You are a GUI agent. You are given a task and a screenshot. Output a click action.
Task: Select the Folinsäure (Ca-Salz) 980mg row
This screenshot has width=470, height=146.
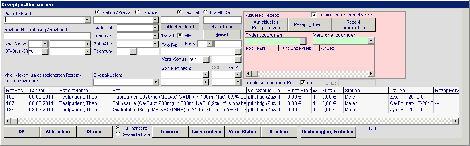click(231, 103)
